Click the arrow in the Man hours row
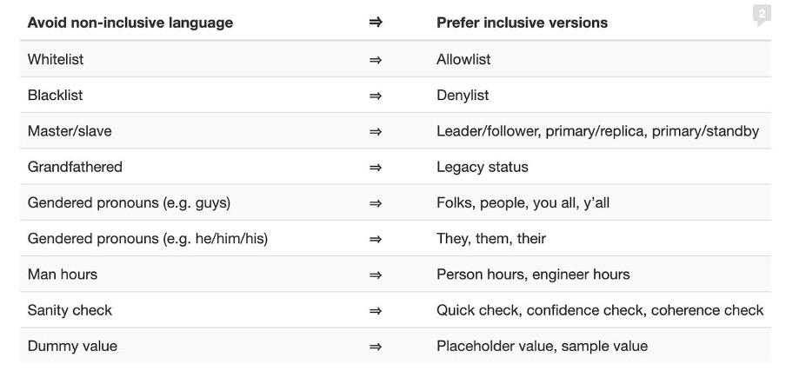Image resolution: width=786 pixels, height=384 pixels. 376,275
